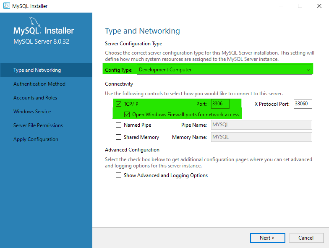
Task: Click the Advanced Configuration section label
Action: coord(132,149)
